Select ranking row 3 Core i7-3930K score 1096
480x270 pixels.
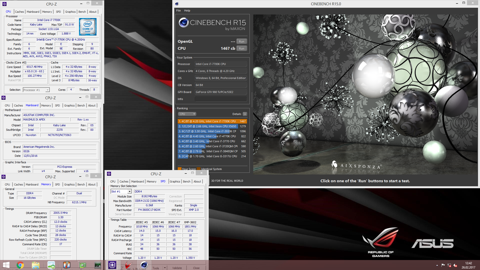(212, 131)
